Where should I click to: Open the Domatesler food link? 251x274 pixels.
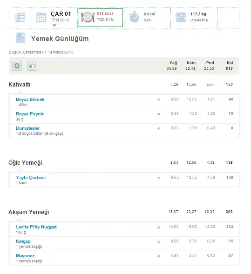(x=28, y=128)
